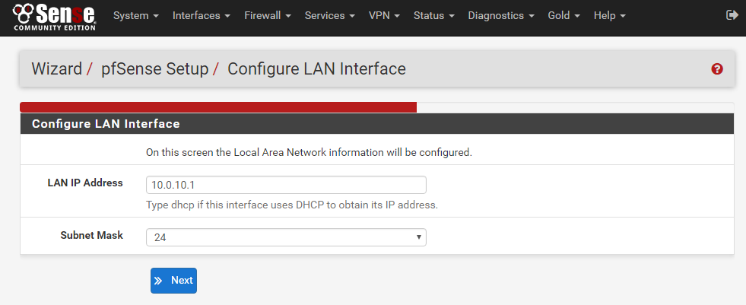Open the System menu

point(136,16)
